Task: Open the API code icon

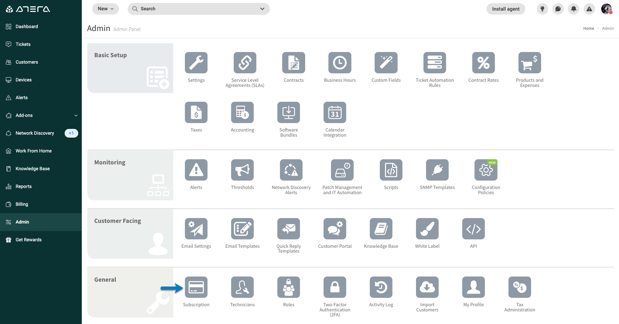Action: pos(474,229)
